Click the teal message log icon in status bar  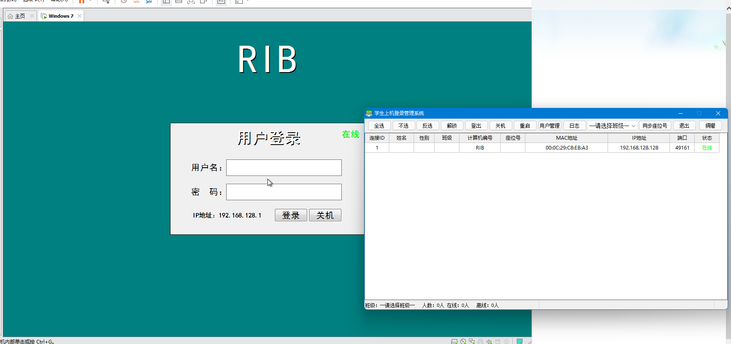coord(520,342)
